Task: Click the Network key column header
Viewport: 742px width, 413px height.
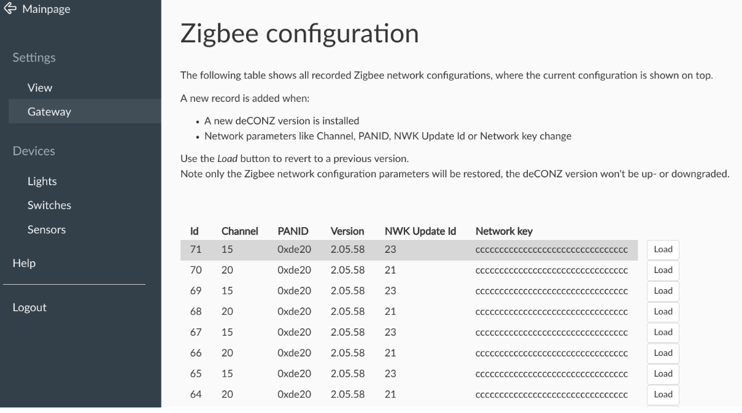Action: (x=504, y=232)
